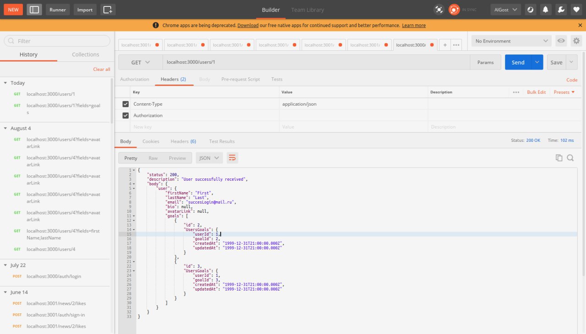Switch to the Collections tab
Viewport: 586px width, 334px height.
[85, 54]
